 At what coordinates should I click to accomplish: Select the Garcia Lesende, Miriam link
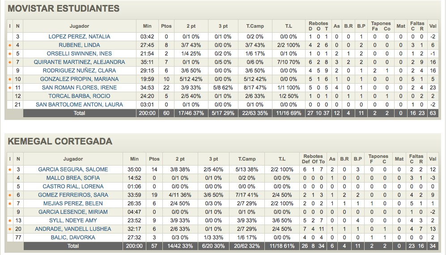point(73,212)
